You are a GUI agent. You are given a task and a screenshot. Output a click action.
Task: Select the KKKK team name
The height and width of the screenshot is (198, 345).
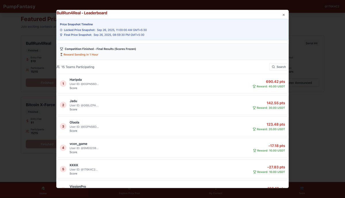click(74, 165)
